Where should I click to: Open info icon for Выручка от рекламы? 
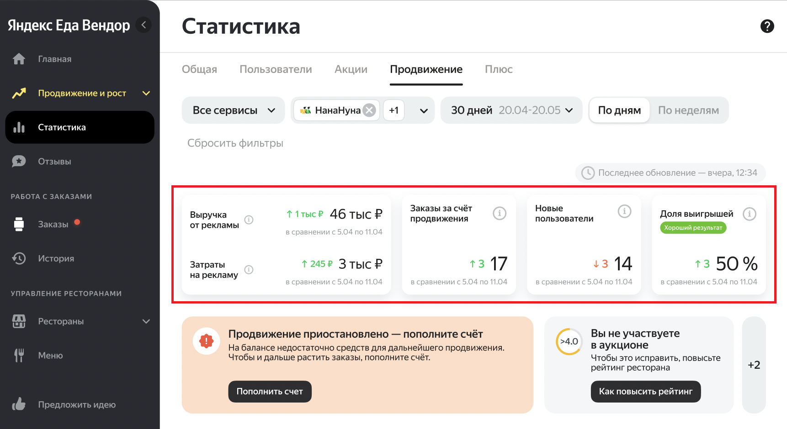(x=249, y=220)
